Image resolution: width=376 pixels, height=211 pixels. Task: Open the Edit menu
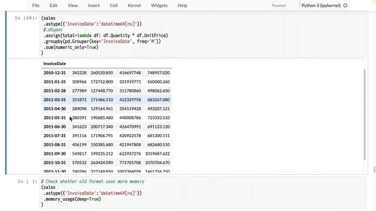pyautogui.click(x=53, y=5)
